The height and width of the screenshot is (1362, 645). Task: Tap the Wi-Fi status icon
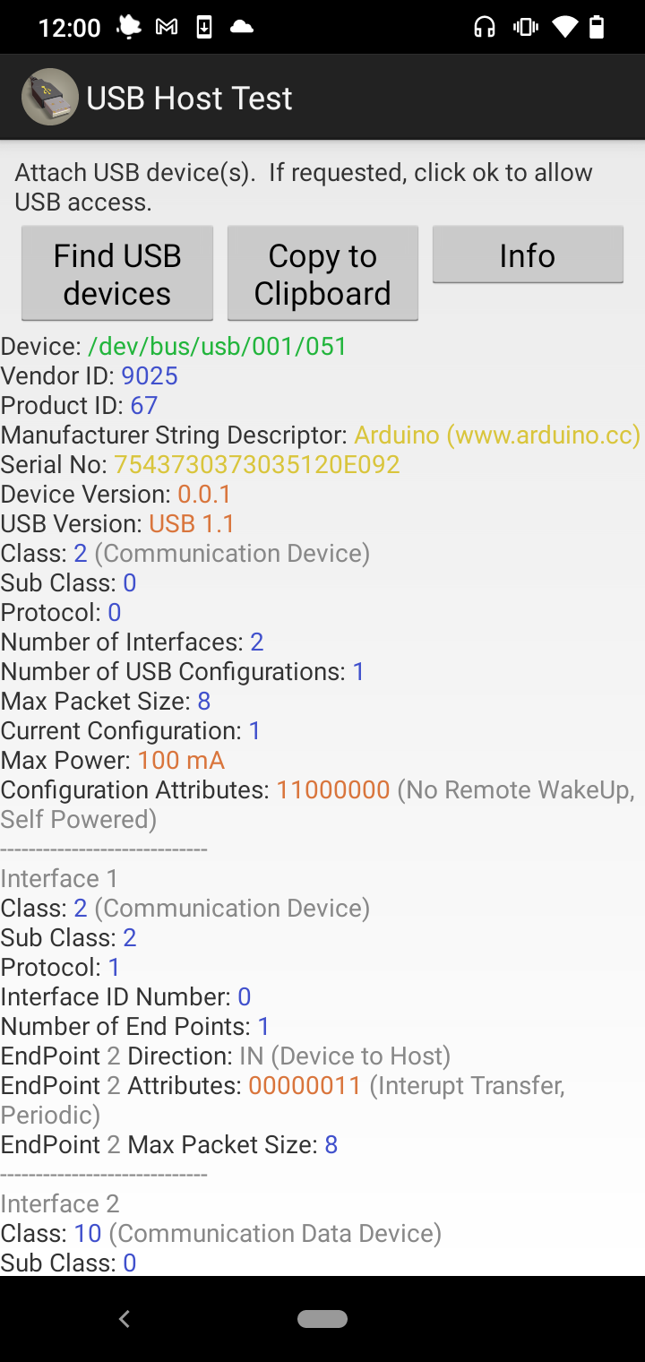tap(565, 28)
